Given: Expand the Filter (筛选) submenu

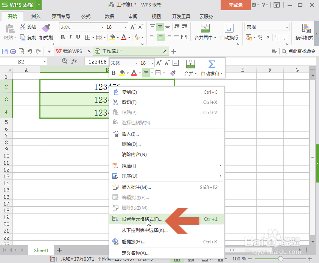Looking at the screenshot, I should click(x=220, y=166).
